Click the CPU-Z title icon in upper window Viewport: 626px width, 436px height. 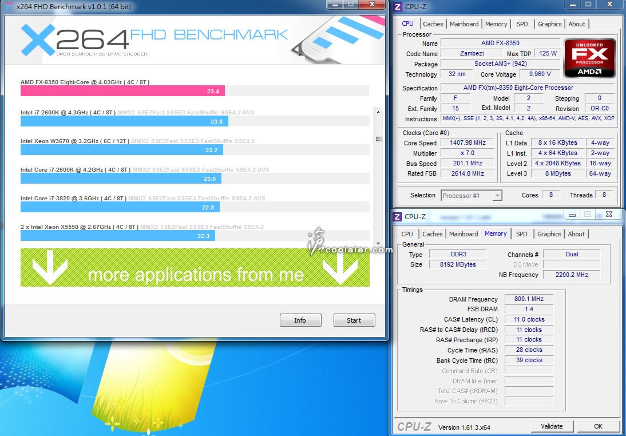[397, 6]
